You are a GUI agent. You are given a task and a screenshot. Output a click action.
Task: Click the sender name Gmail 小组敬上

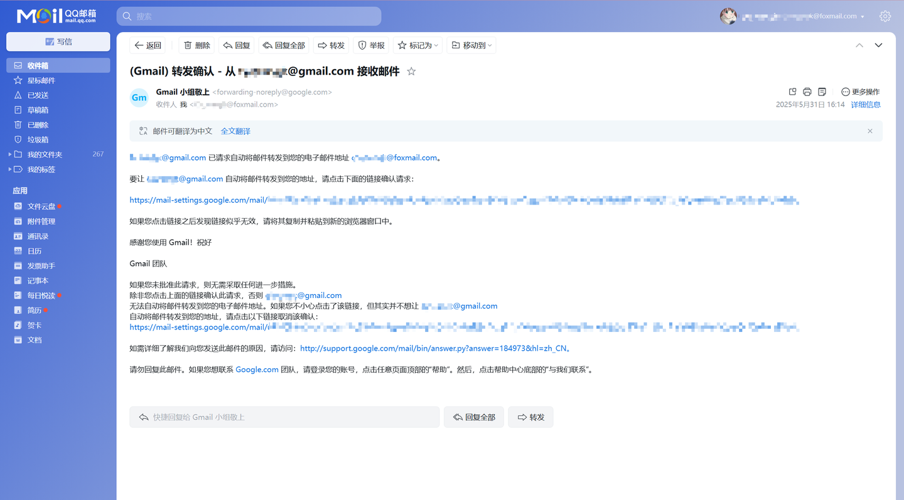pos(183,92)
